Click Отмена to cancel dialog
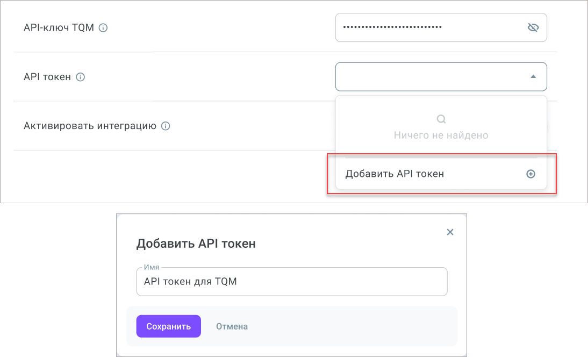 pyautogui.click(x=232, y=326)
